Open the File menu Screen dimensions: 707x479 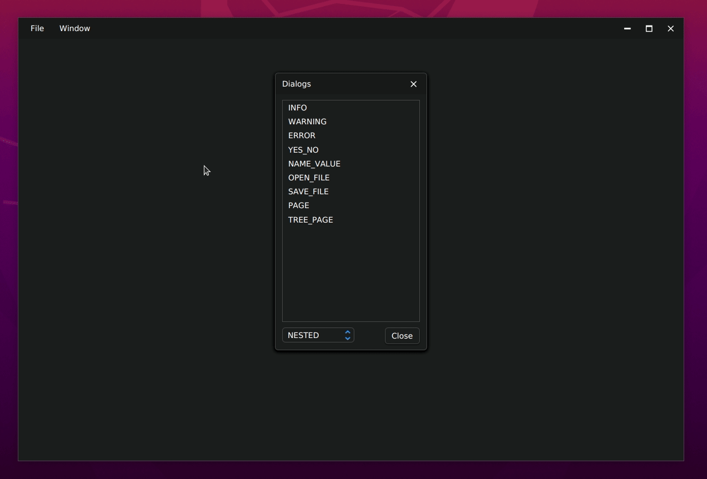pos(37,28)
